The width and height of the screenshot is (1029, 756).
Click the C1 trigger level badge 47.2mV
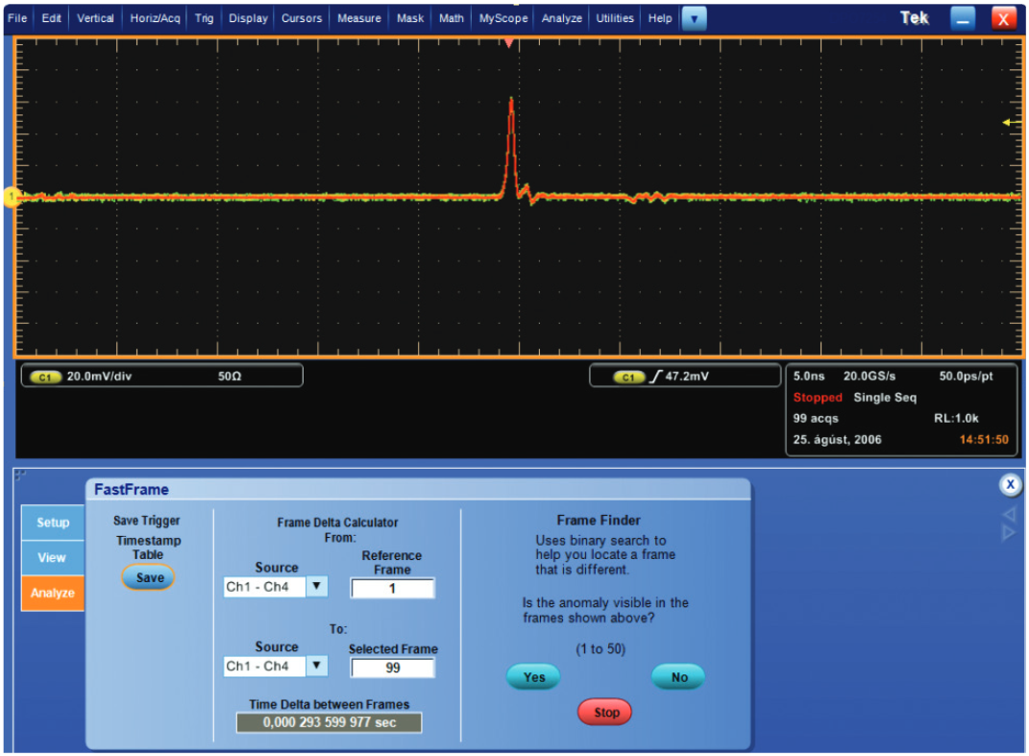click(628, 377)
